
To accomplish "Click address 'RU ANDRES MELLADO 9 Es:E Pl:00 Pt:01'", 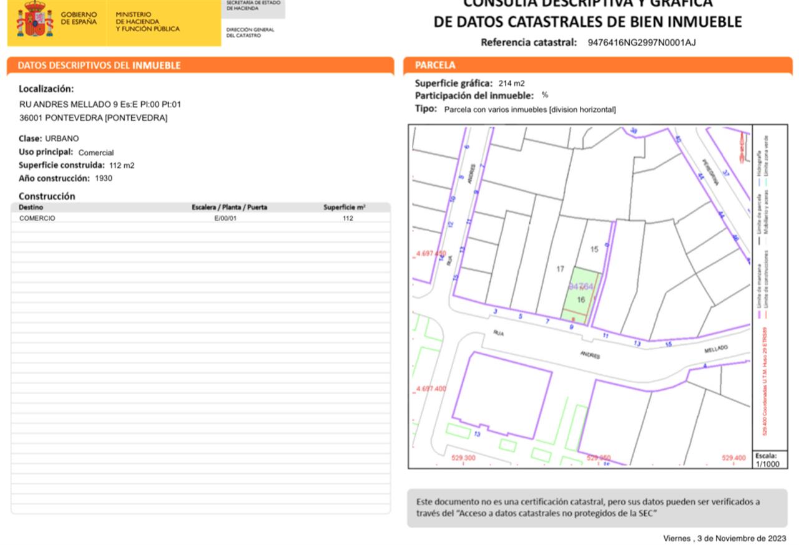I will [x=100, y=105].
